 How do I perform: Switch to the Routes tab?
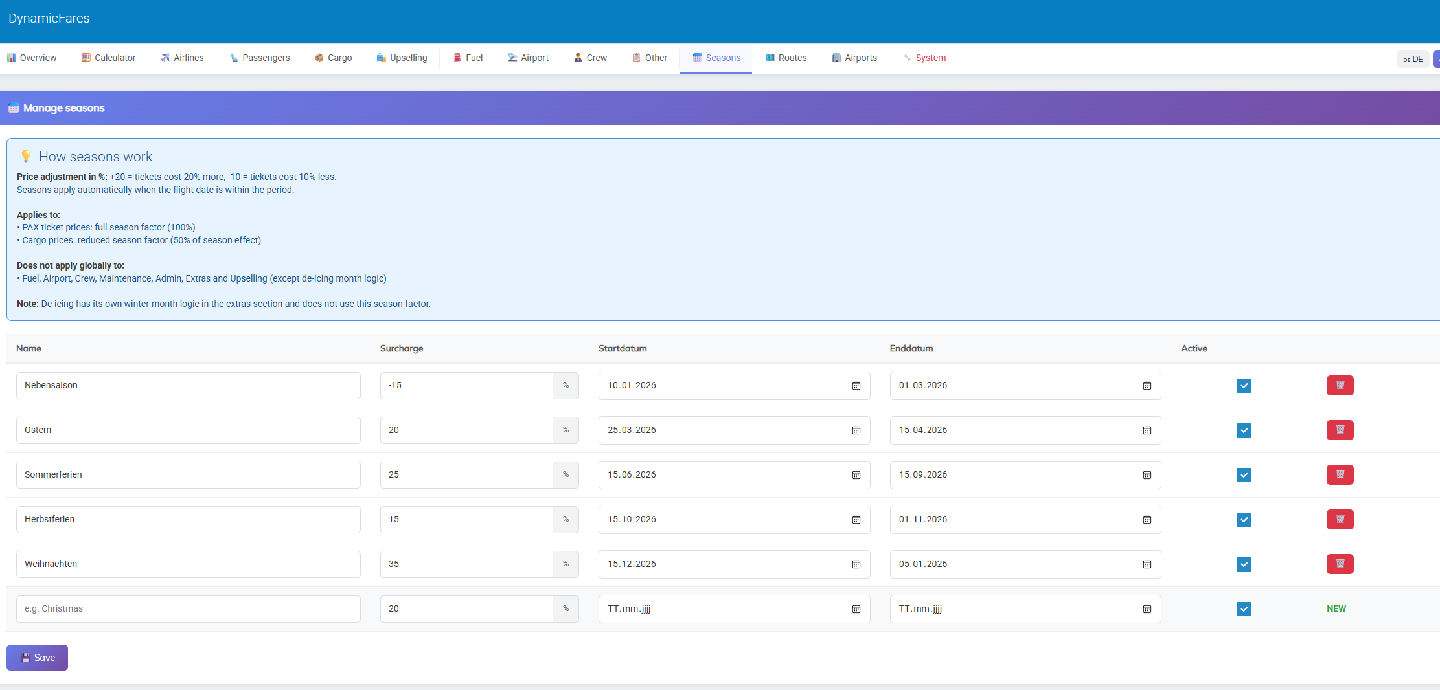point(786,58)
